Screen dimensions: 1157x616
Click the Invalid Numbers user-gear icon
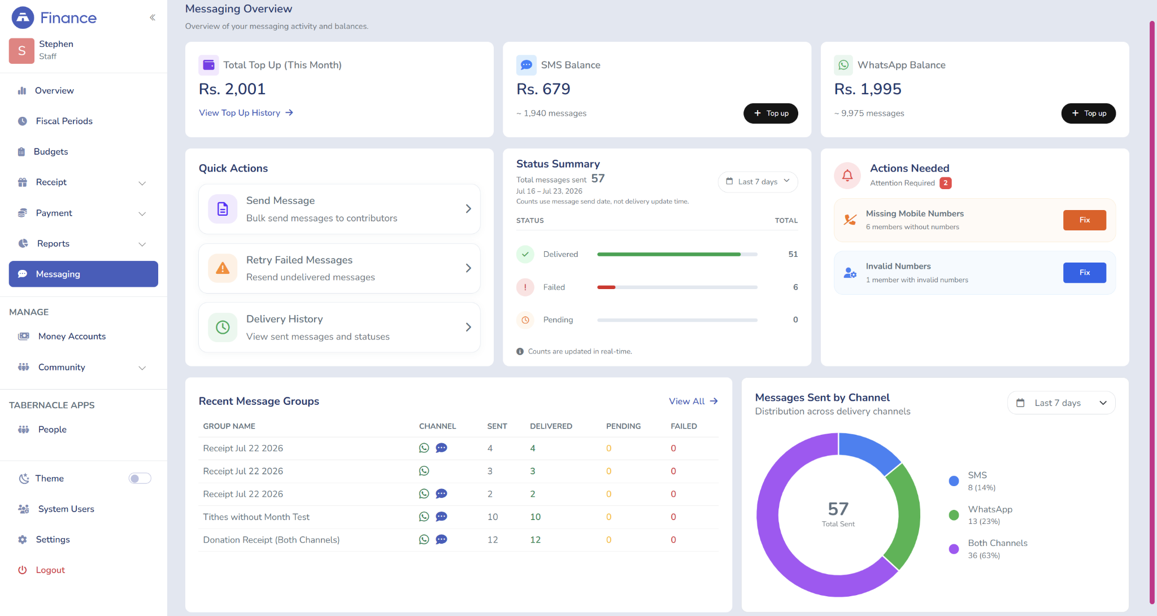tap(850, 273)
